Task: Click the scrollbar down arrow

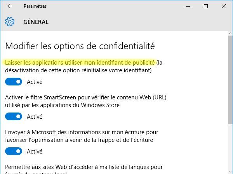Action: [230, 172]
